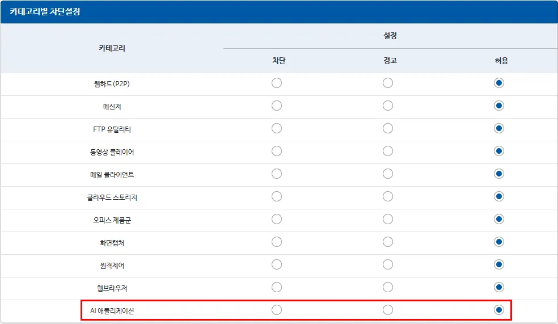Set 클라우드 스토리지 to 경고
This screenshot has height=324, width=558.
point(388,196)
